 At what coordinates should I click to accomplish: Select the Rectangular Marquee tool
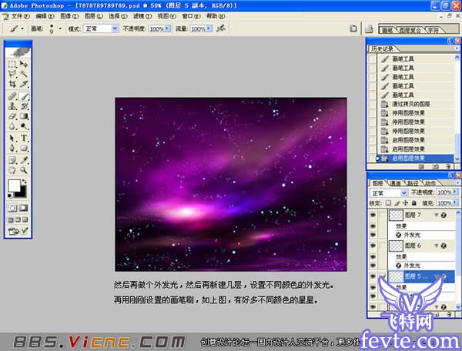click(x=12, y=64)
